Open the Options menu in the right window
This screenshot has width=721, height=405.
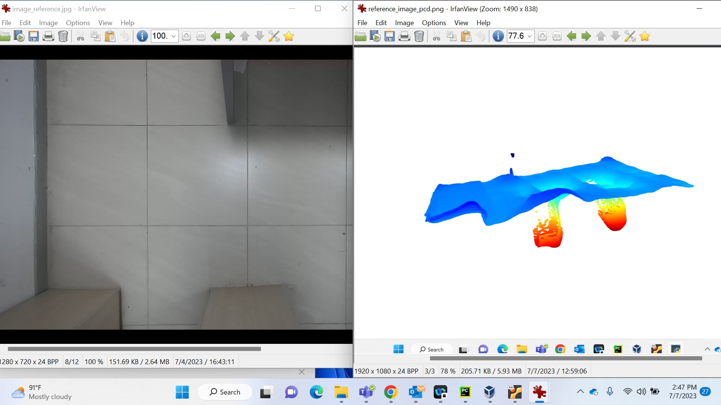[434, 22]
